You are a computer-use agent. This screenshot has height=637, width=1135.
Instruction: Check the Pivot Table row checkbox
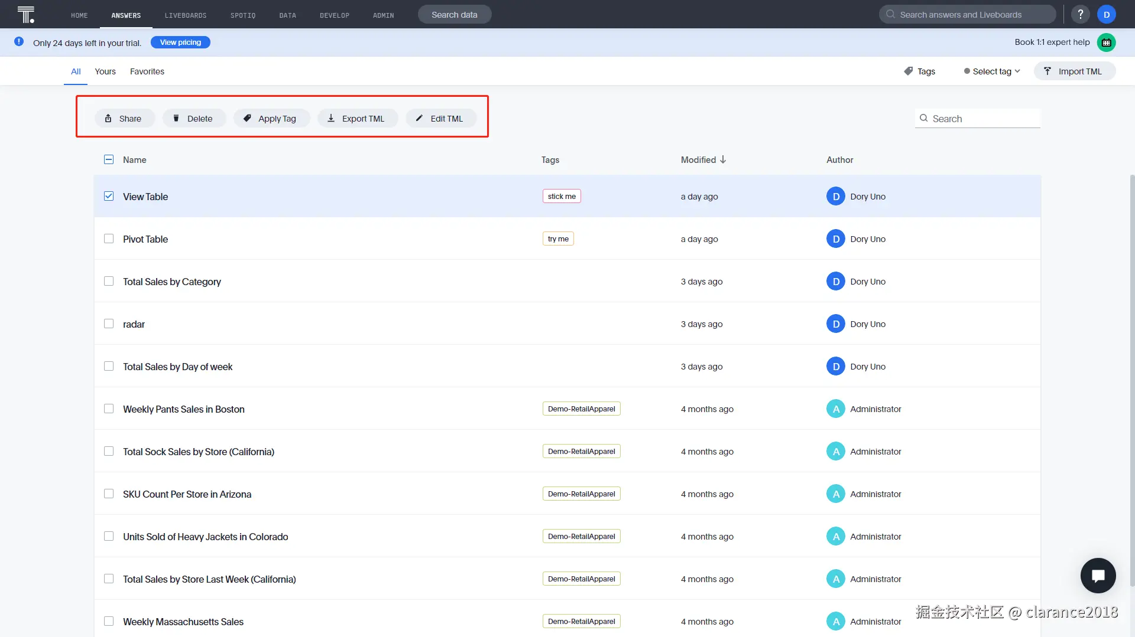109,239
